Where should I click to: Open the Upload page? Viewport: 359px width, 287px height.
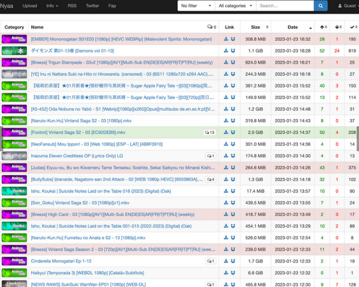click(30, 6)
